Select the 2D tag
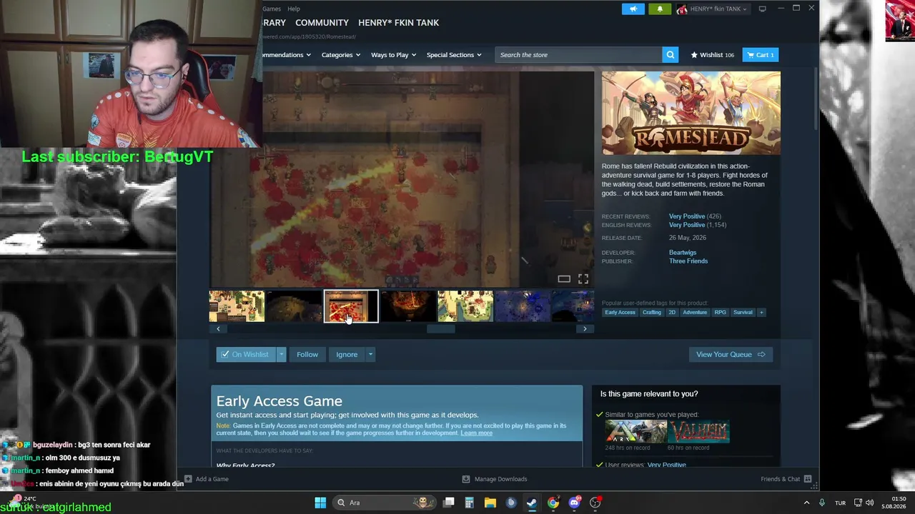The height and width of the screenshot is (514, 915). coord(672,312)
